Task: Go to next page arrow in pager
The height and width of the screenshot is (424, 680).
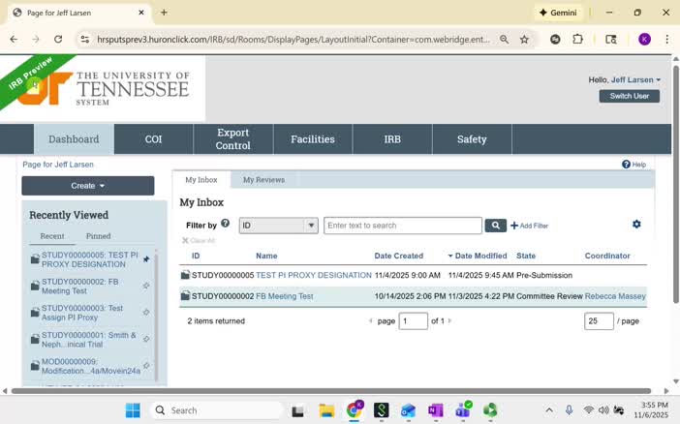Action: tap(449, 320)
